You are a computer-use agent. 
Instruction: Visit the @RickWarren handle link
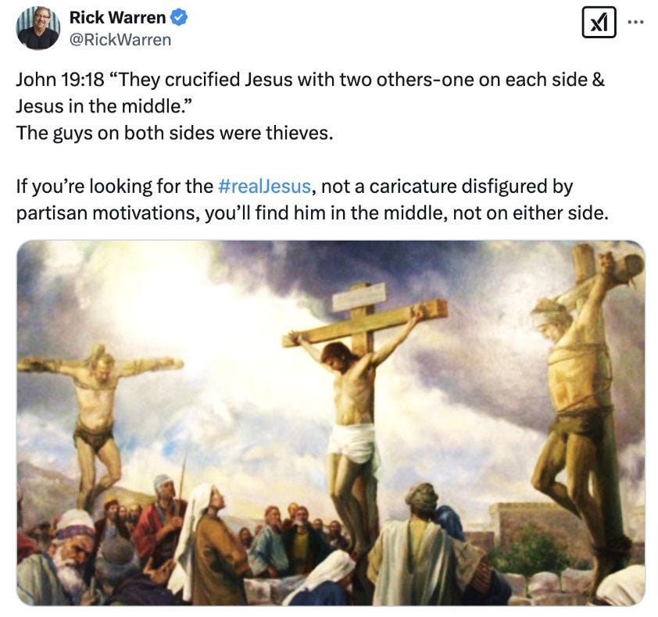[x=120, y=40]
